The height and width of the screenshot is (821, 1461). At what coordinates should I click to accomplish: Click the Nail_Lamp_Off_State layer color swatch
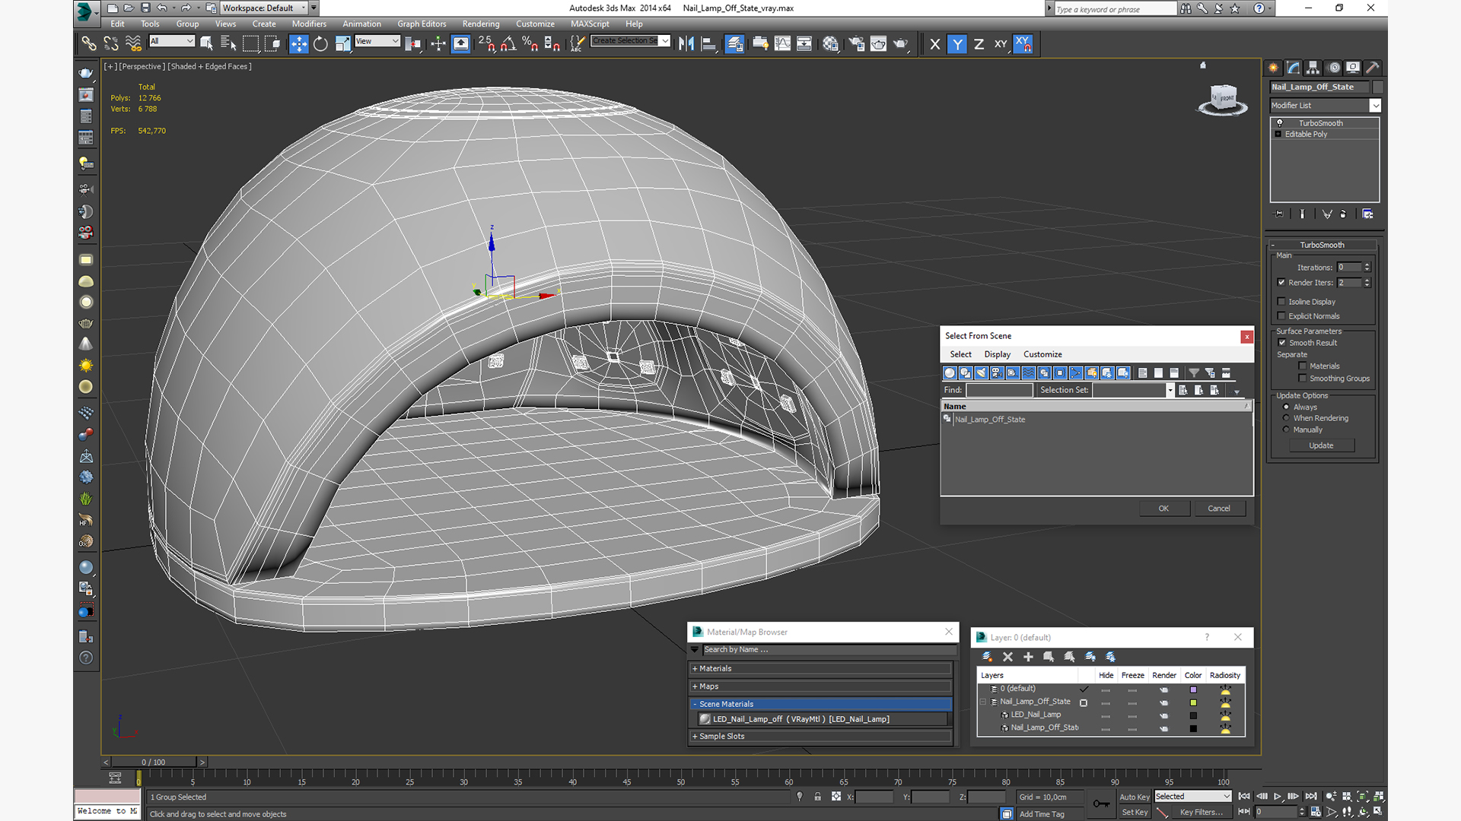(x=1193, y=702)
